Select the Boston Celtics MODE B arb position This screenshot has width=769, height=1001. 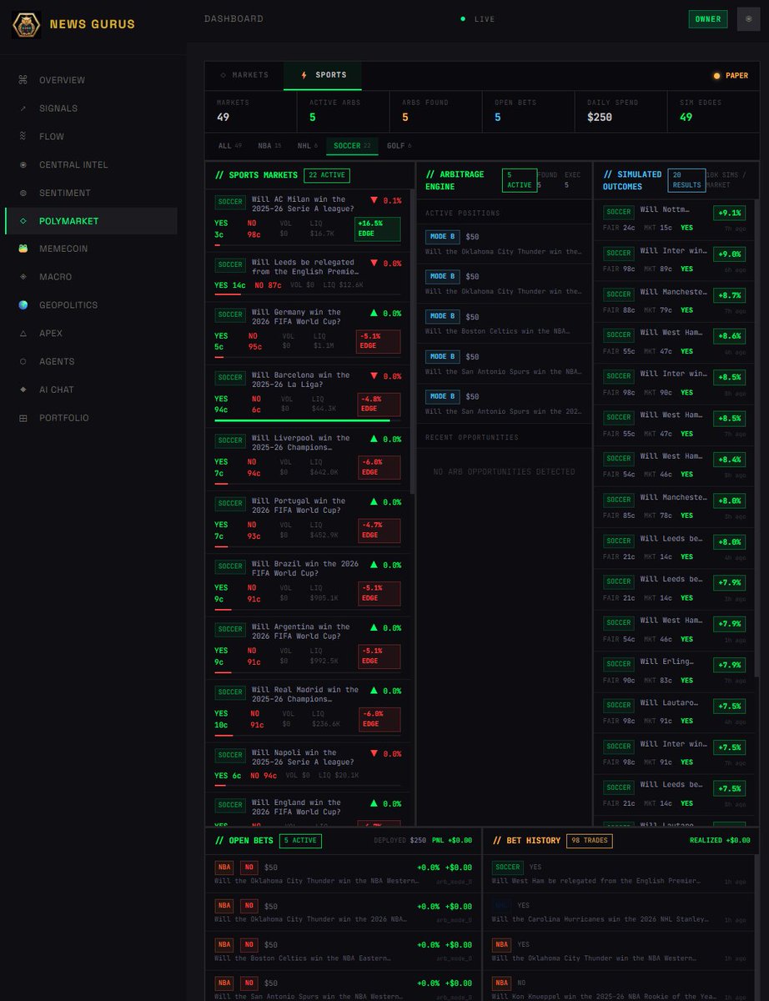(x=504, y=324)
